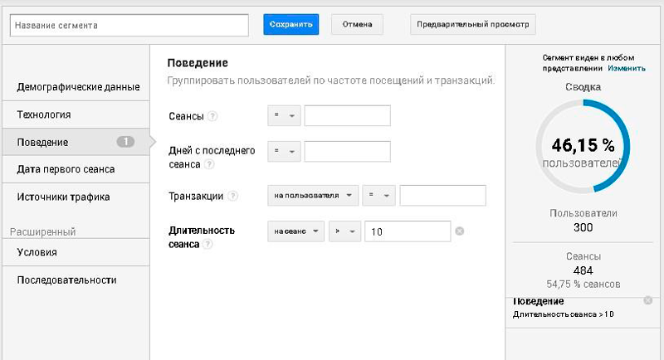Click the Сводка heading
Image resolution: width=664 pixels, height=360 pixels.
coord(583,87)
